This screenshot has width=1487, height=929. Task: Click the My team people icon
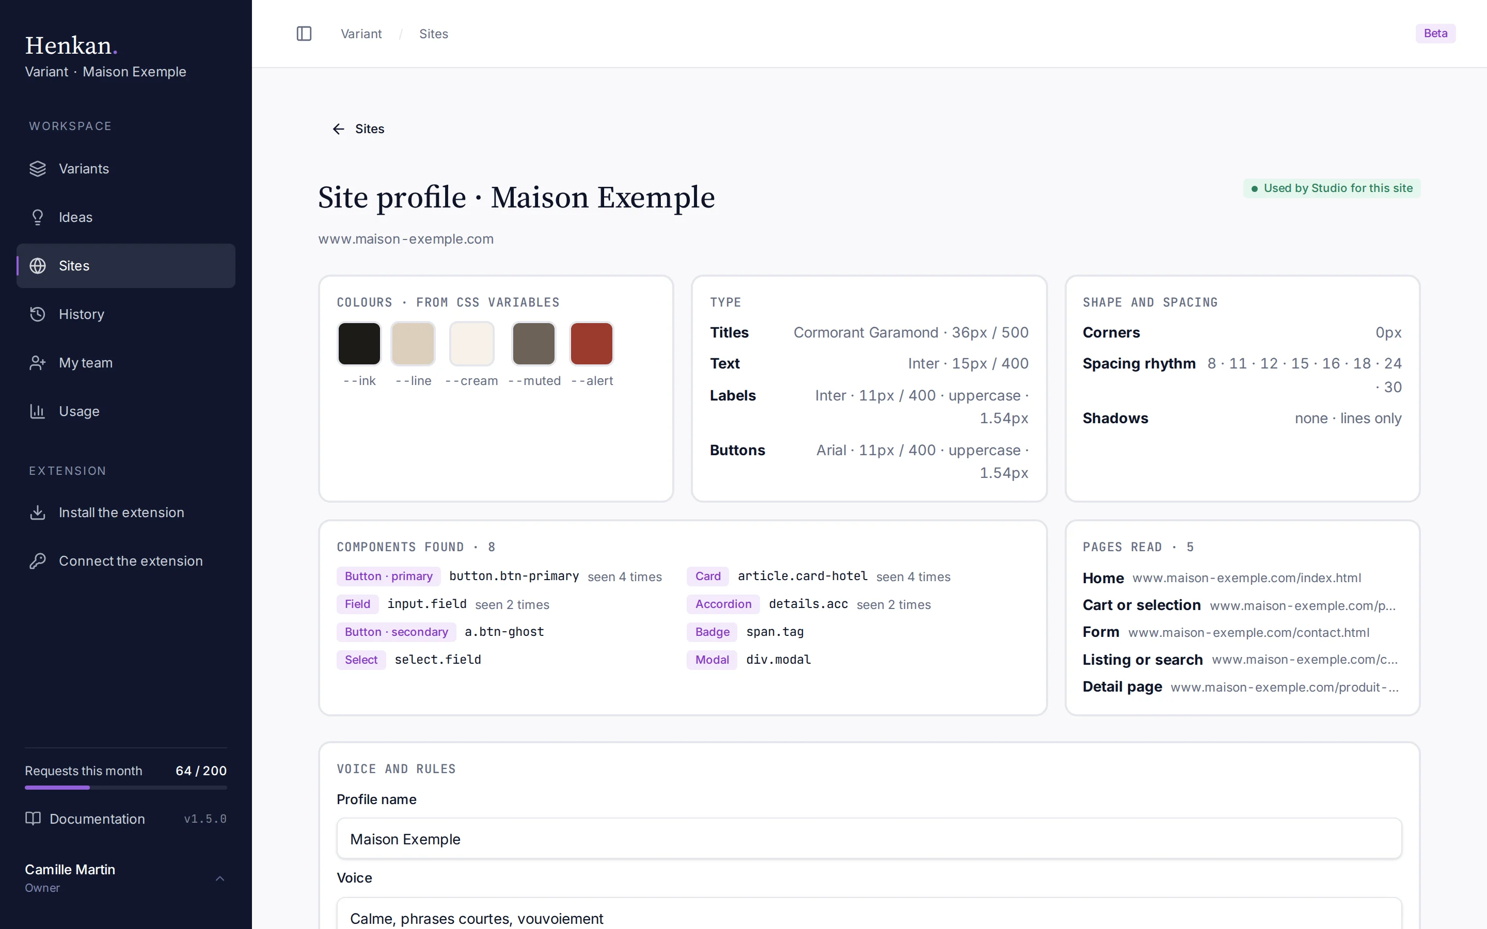click(38, 362)
